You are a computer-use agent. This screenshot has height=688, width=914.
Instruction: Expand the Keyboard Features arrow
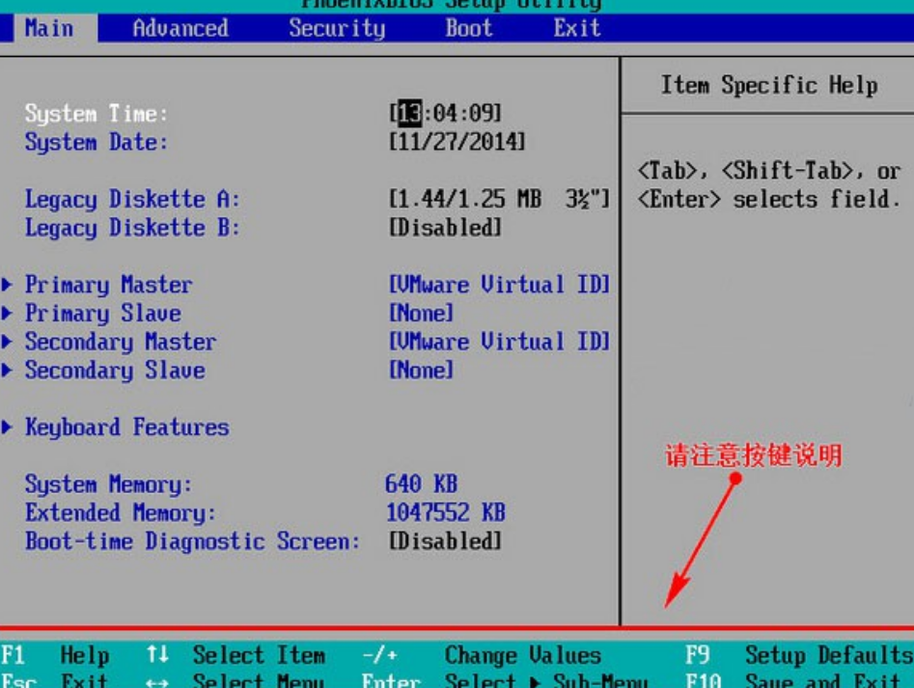(9, 427)
